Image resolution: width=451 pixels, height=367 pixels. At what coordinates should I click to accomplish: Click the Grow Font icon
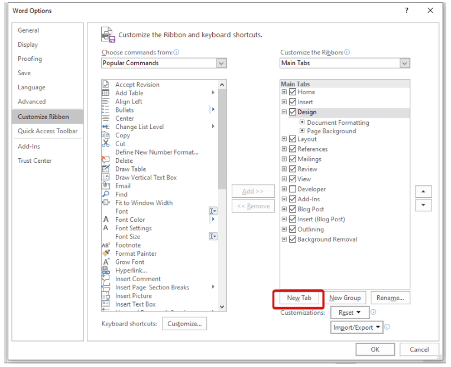tap(106, 262)
